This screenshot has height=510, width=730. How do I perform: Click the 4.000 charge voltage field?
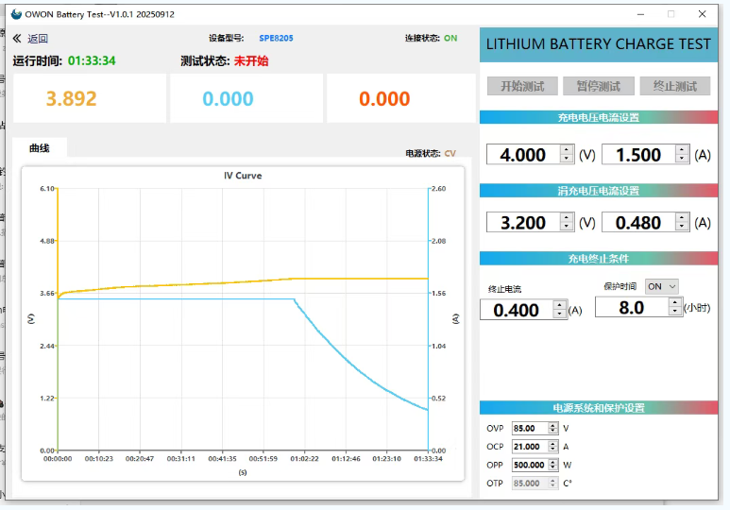click(x=522, y=155)
